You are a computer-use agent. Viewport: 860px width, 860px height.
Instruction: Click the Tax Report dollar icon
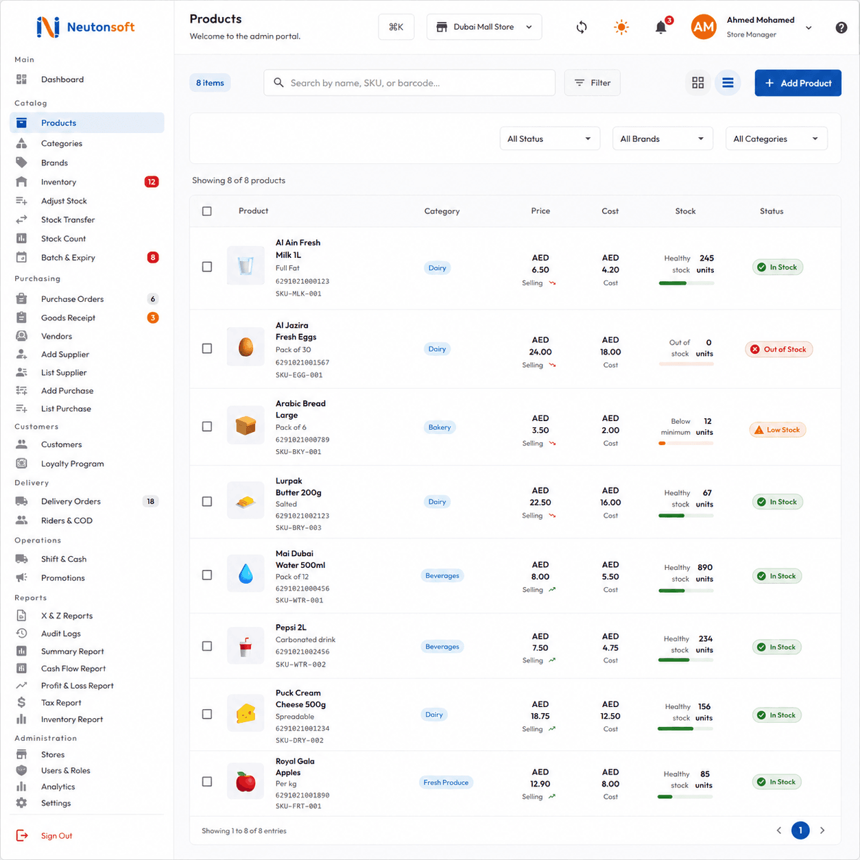coord(22,702)
